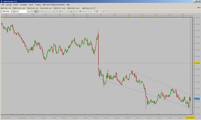Expand the chart style dropdown arrow
This screenshot has height=120, width=201.
point(33,11)
